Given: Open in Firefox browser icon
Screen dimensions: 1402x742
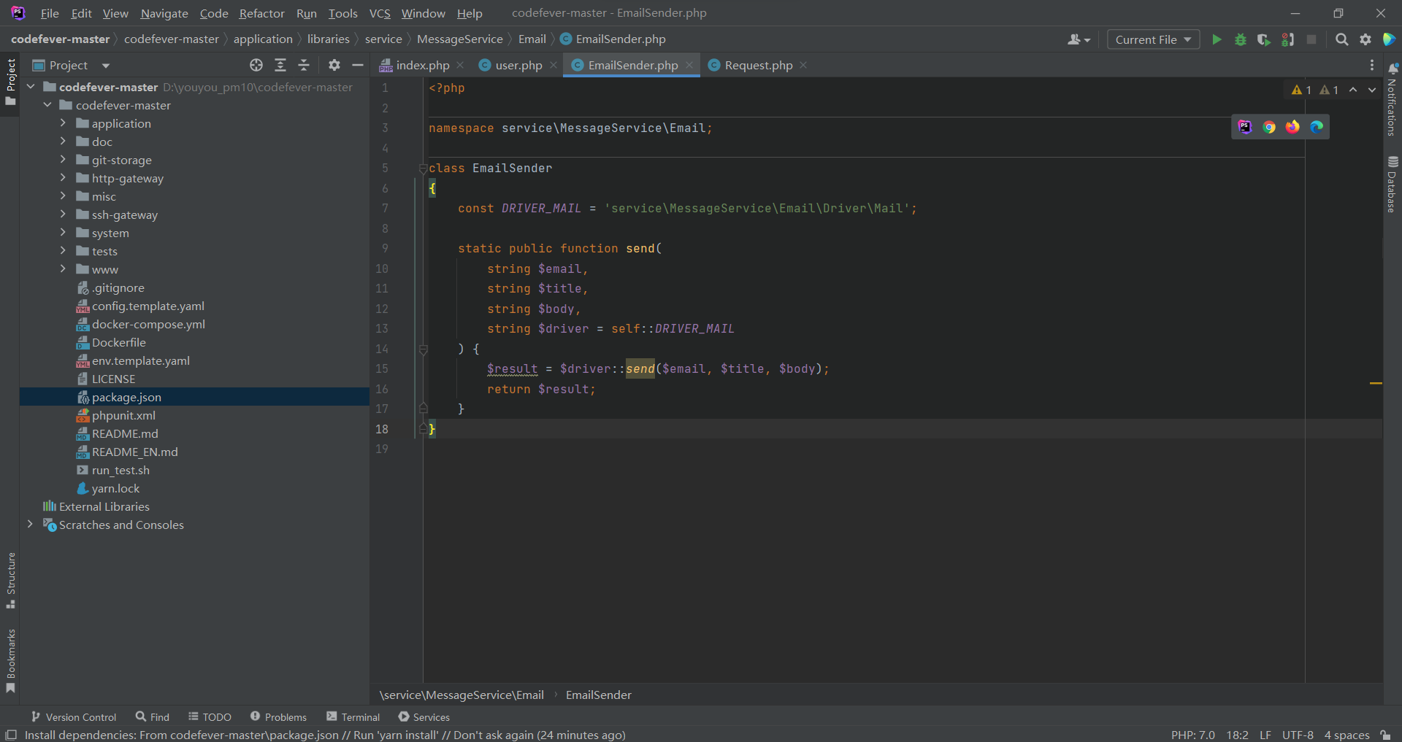Looking at the screenshot, I should [x=1292, y=127].
